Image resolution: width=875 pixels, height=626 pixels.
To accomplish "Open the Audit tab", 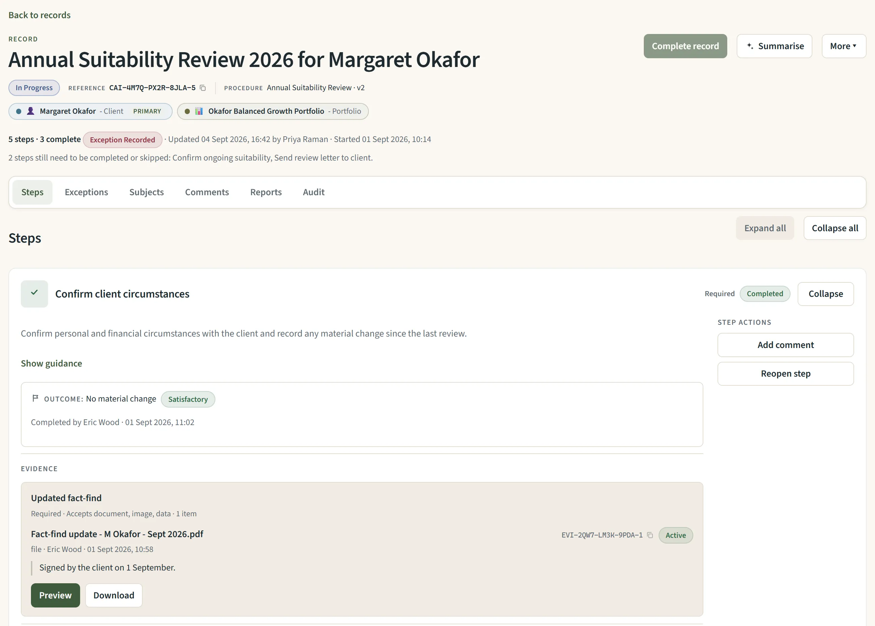I will (x=313, y=192).
